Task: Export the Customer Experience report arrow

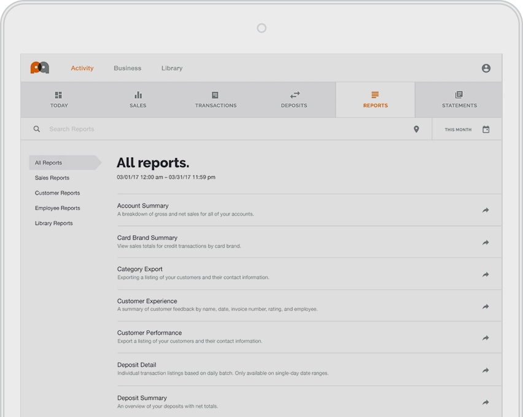Action: tap(486, 306)
